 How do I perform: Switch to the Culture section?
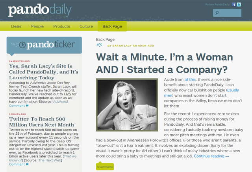click(86, 26)
